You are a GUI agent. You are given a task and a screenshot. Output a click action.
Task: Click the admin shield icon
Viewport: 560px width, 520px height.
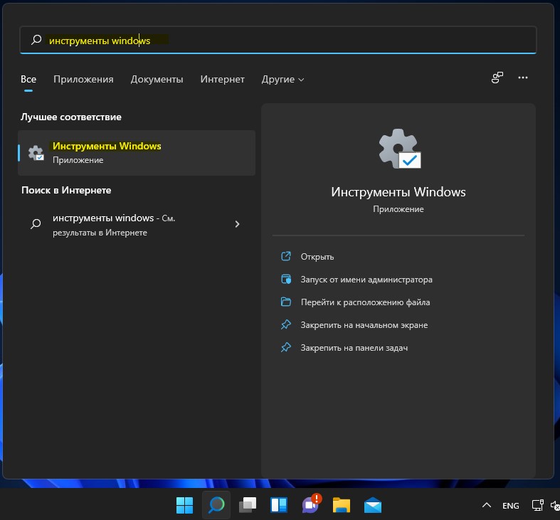tap(286, 279)
